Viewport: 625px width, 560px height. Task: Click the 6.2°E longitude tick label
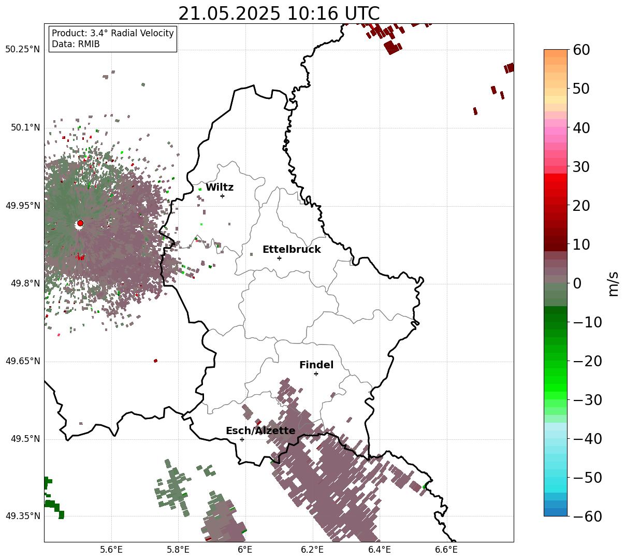coord(312,550)
